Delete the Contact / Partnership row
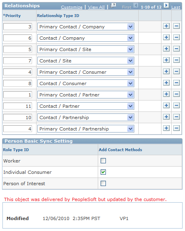Screen dimensions: 185x231 coord(176,117)
